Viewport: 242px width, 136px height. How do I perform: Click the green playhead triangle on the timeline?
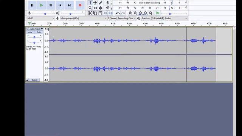point(29,23)
